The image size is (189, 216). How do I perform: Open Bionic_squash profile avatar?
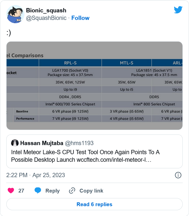point(15,14)
